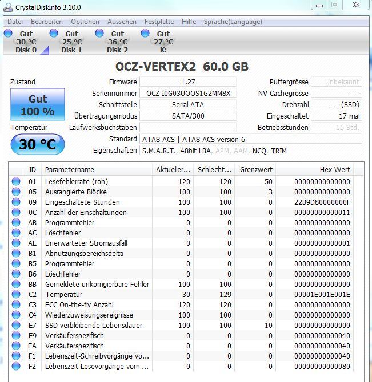
Task: Open the Aussehen menu
Action: tap(122, 22)
